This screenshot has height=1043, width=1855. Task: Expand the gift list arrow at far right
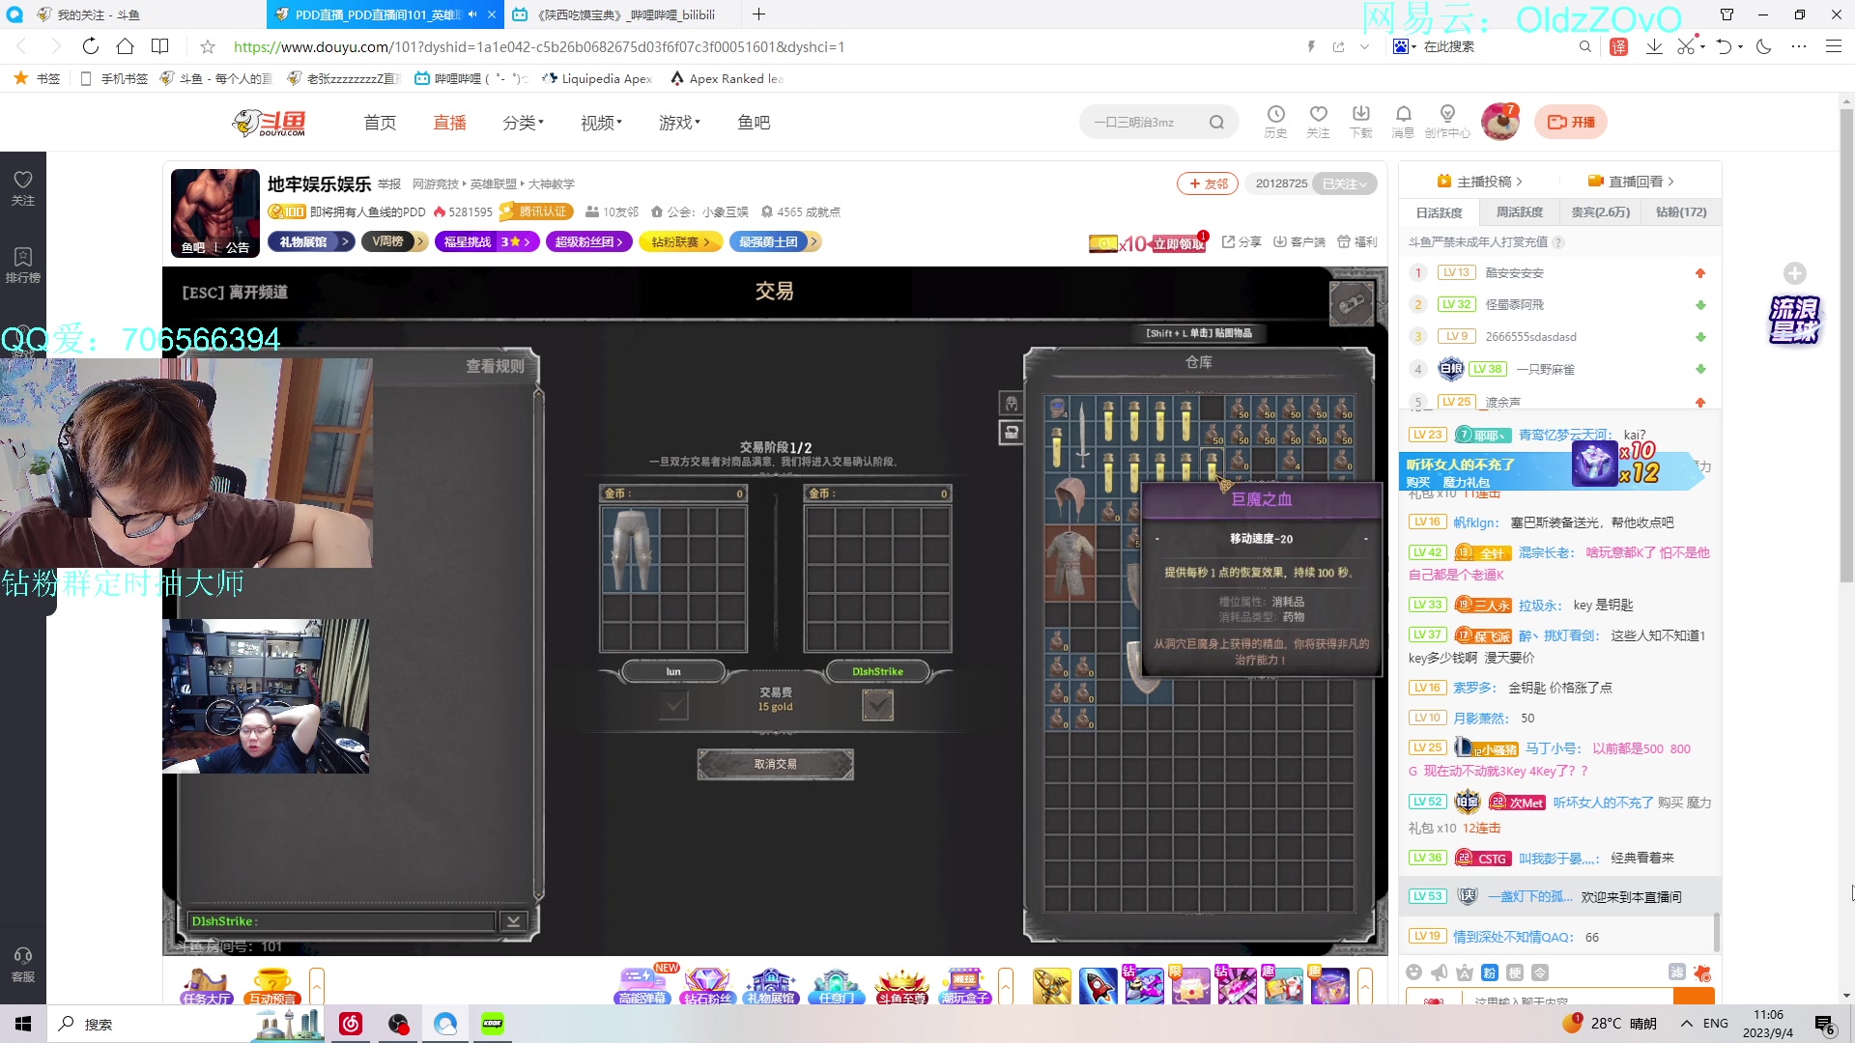1365,986
